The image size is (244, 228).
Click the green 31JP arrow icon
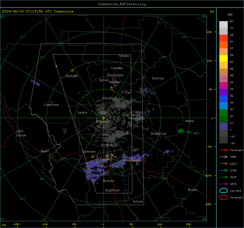(x=223, y=177)
